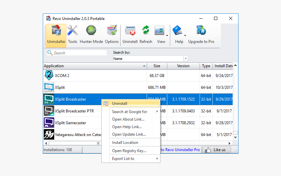Click the horizontal scrollbar thumb
Image resolution: width=281 pixels, height=176 pixels.
(x=98, y=143)
